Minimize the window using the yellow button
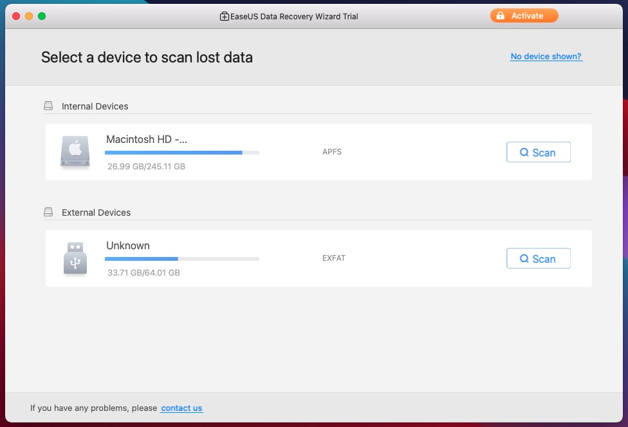The height and width of the screenshot is (427, 628). pos(29,16)
